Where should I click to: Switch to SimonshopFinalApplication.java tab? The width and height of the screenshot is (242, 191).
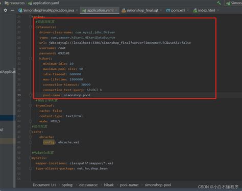(x=46, y=10)
